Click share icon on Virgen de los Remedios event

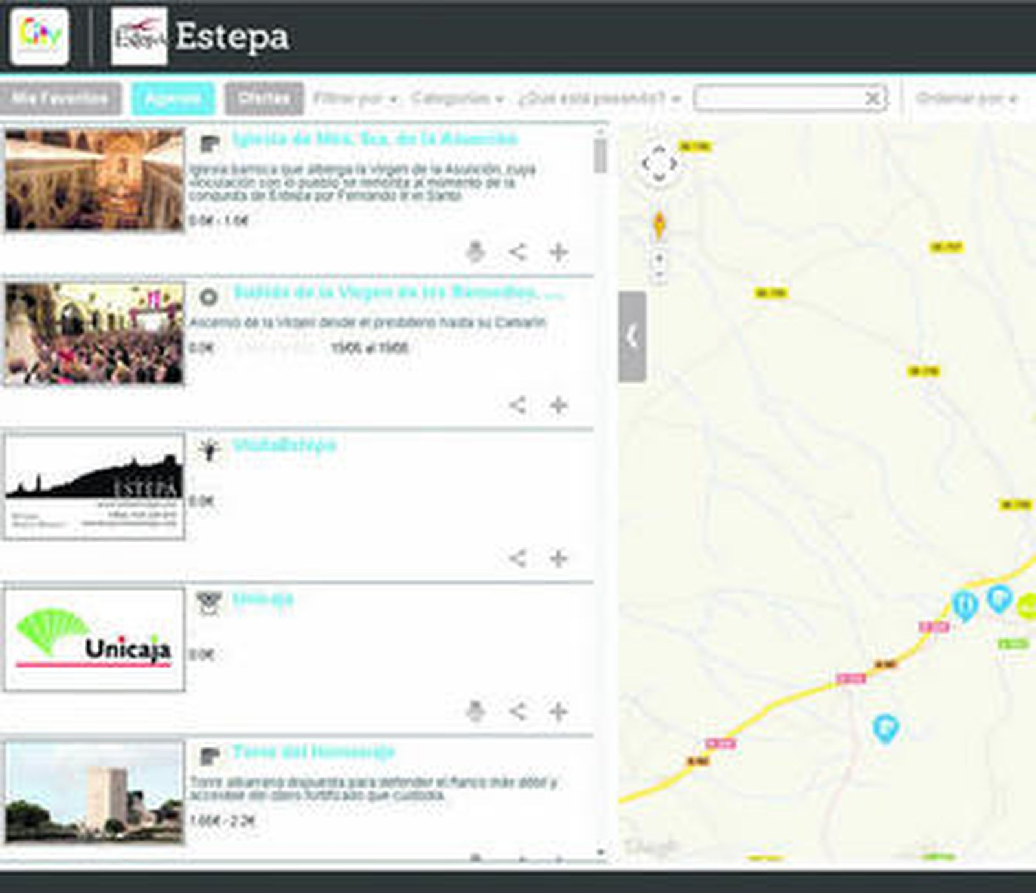coord(517,406)
